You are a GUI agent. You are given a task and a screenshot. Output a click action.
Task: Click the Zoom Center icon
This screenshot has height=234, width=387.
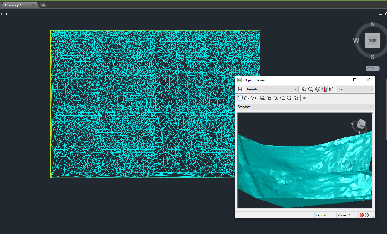[x=269, y=98]
